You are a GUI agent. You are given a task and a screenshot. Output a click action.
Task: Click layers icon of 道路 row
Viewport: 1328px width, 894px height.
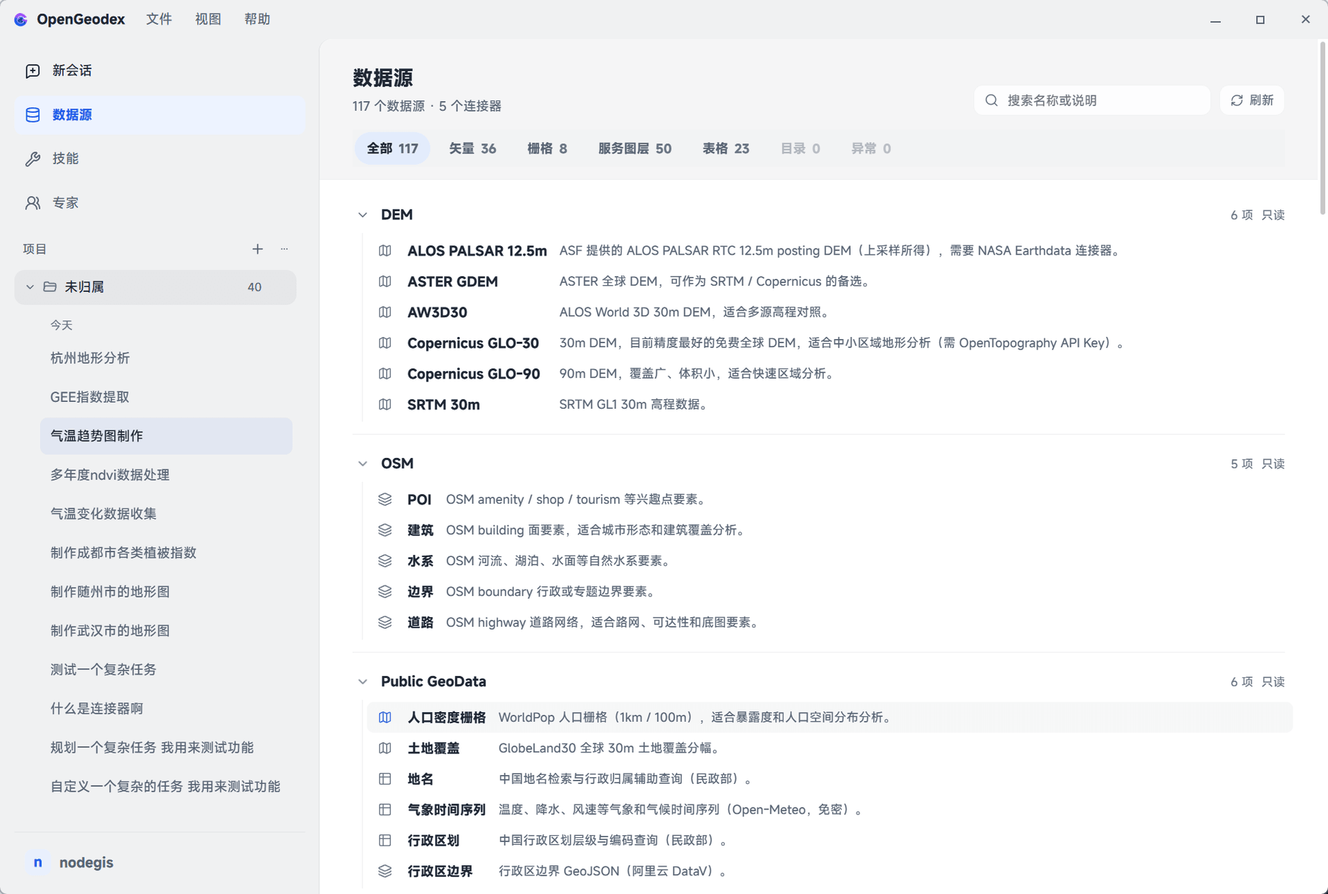[385, 623]
